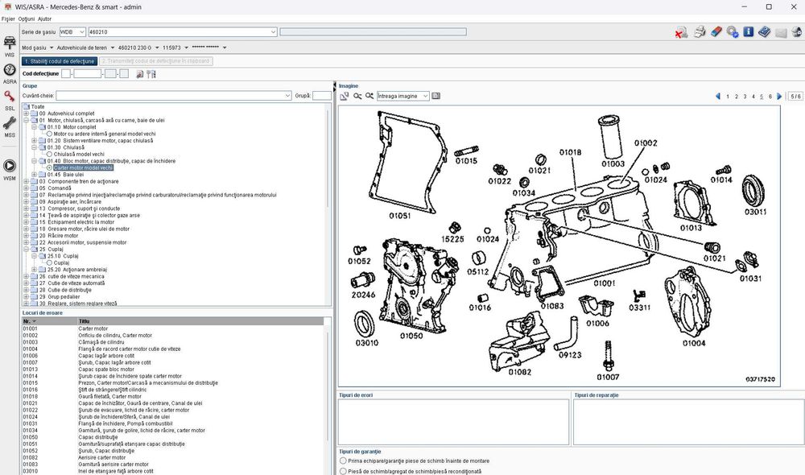Click part label 03011 in diagram
805x475 pixels.
[x=755, y=212]
